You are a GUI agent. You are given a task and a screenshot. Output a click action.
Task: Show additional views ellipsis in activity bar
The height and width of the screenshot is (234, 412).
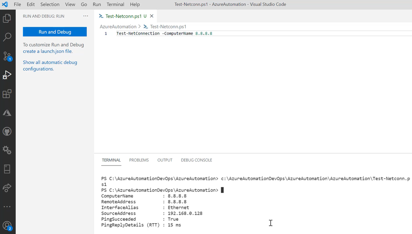tap(7, 206)
